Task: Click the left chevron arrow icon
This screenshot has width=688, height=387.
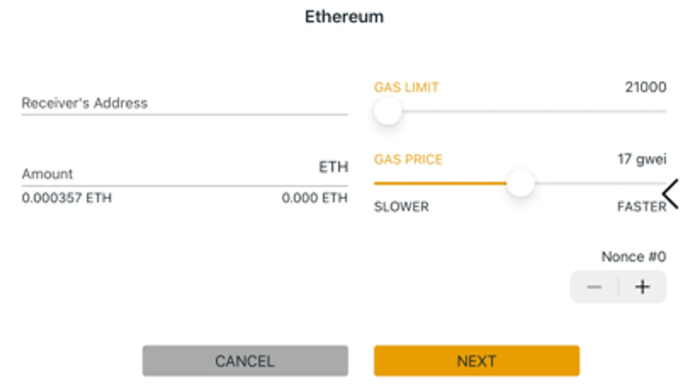Action: [670, 194]
